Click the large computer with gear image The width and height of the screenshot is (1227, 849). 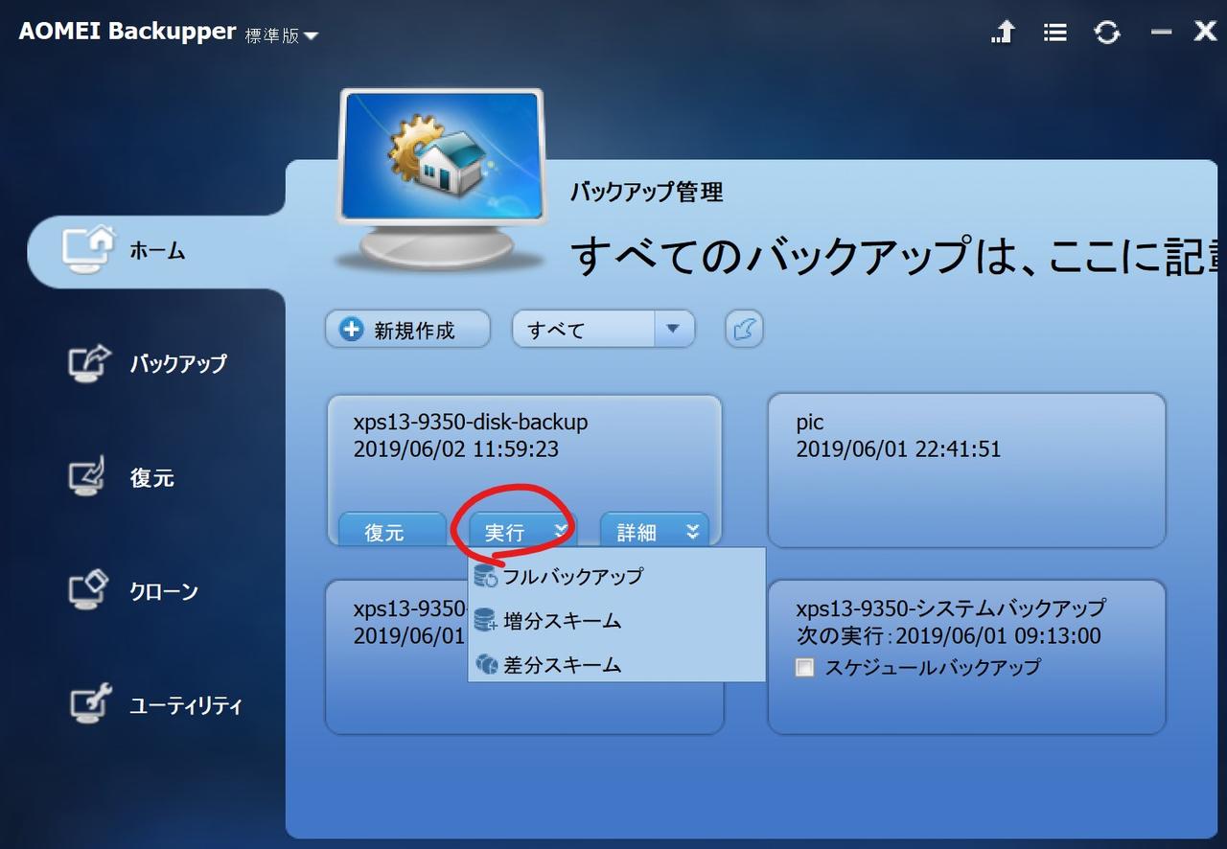coord(442,180)
